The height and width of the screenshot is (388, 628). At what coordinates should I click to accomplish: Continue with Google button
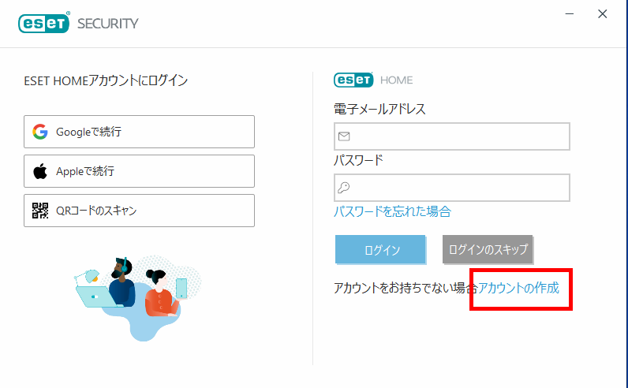(140, 132)
